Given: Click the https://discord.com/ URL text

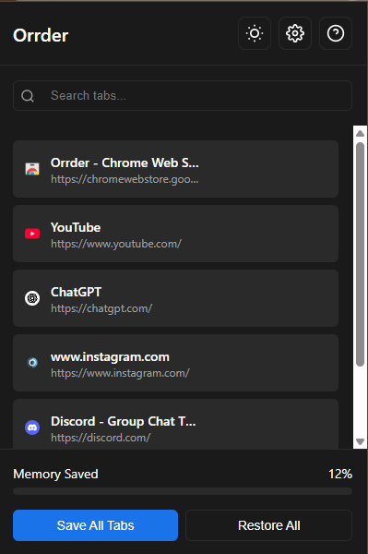Looking at the screenshot, I should click(101, 438).
